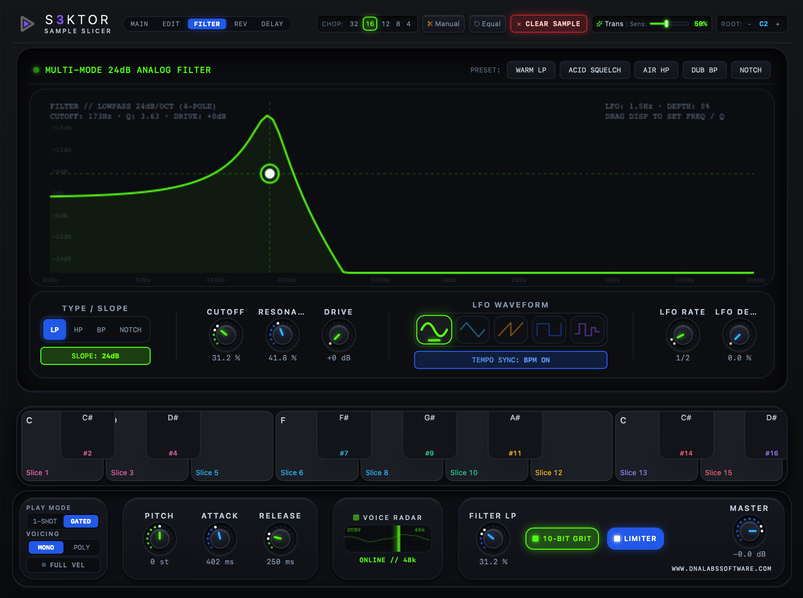The width and height of the screenshot is (803, 598).
Task: Click the Pitch knob
Action: [160, 539]
